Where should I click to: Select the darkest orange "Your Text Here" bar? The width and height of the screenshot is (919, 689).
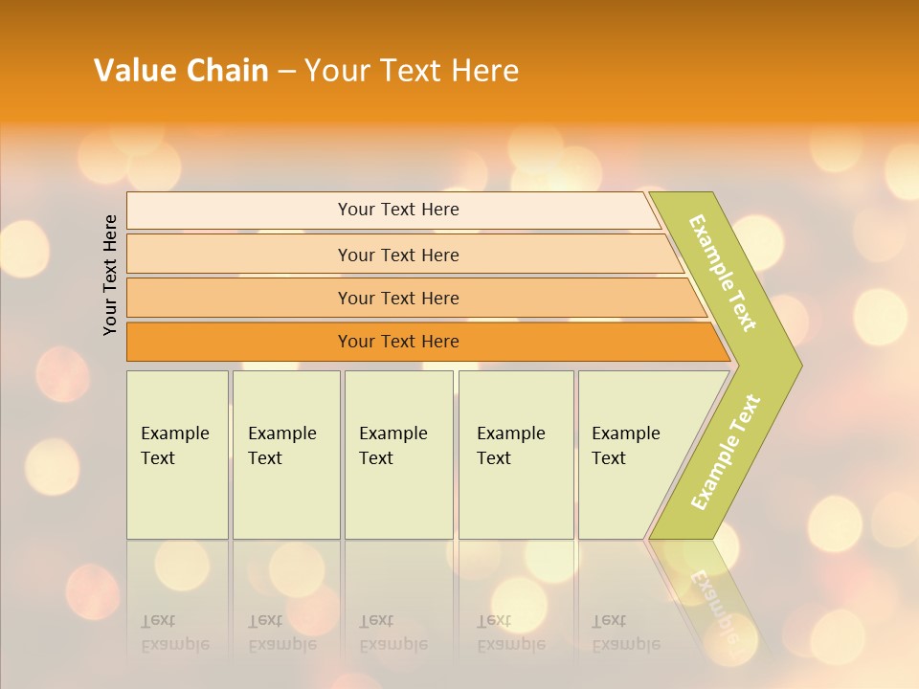click(x=398, y=342)
